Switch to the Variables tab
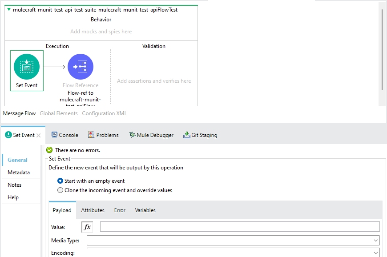 point(145,210)
